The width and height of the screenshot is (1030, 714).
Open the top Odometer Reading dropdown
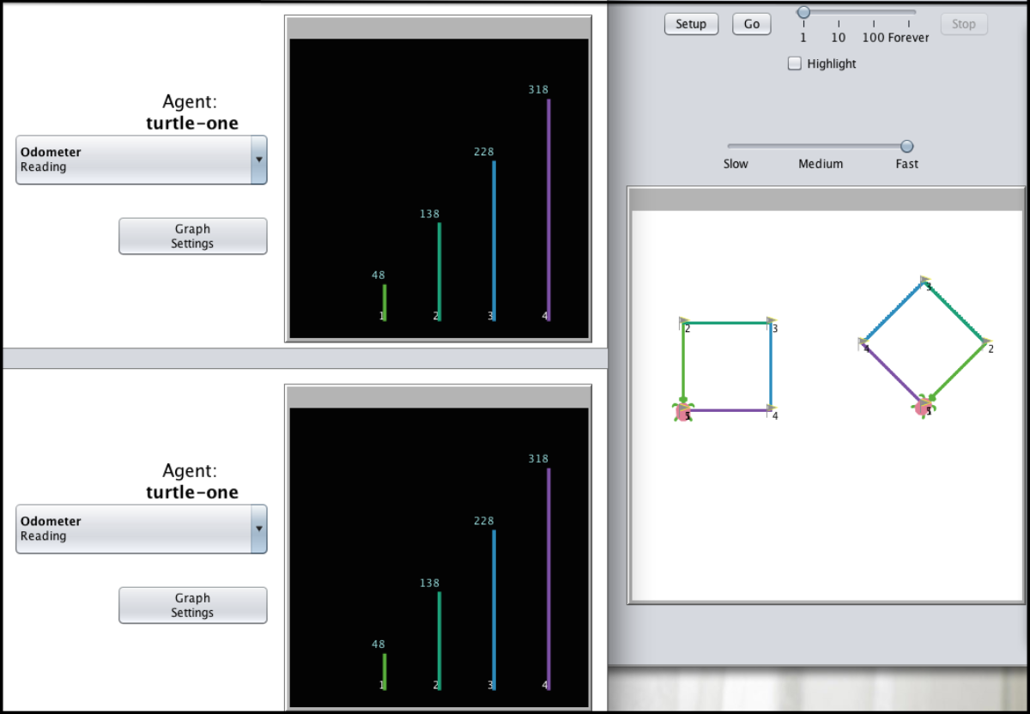142,160
